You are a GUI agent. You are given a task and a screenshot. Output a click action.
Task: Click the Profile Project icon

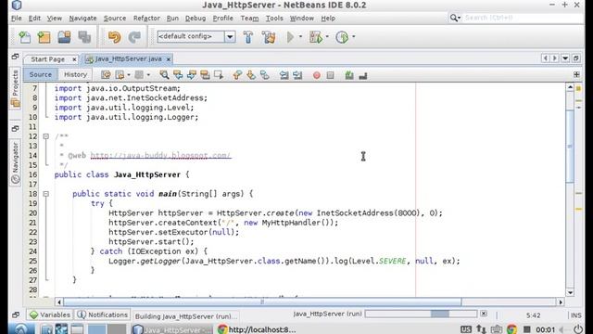tap(342, 37)
